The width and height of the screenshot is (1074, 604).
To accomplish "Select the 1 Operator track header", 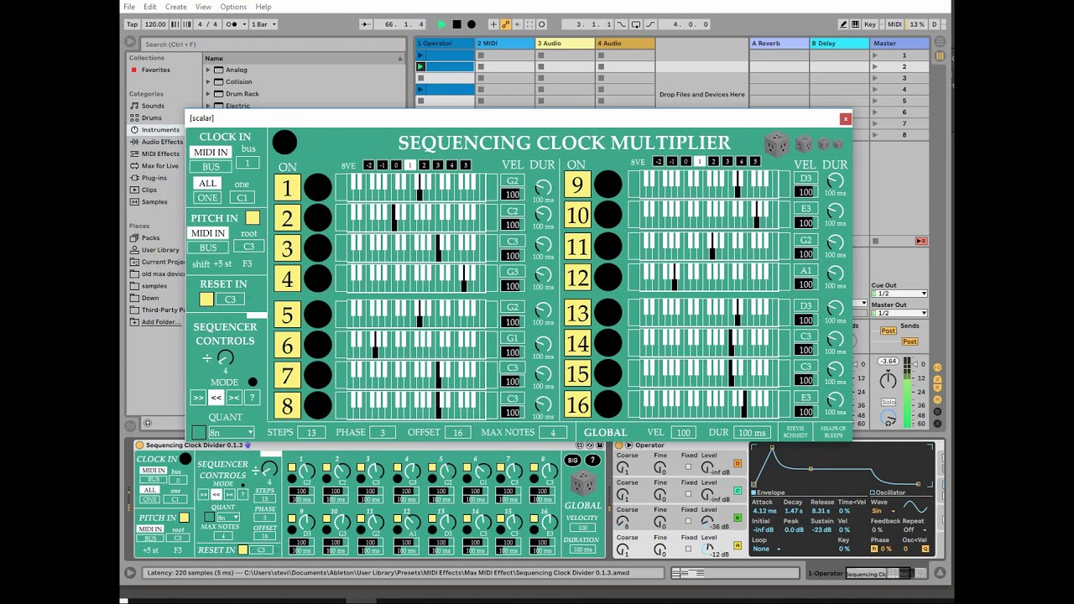I will click(445, 43).
